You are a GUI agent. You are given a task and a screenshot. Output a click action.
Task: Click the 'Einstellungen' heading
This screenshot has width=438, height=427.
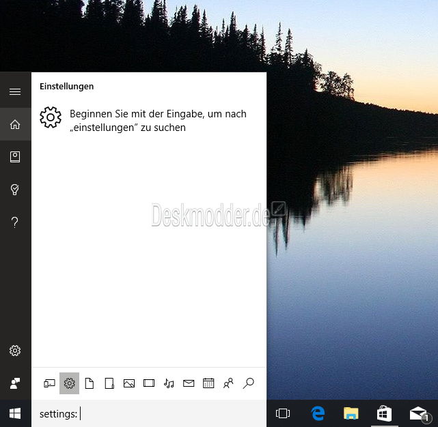pos(66,87)
